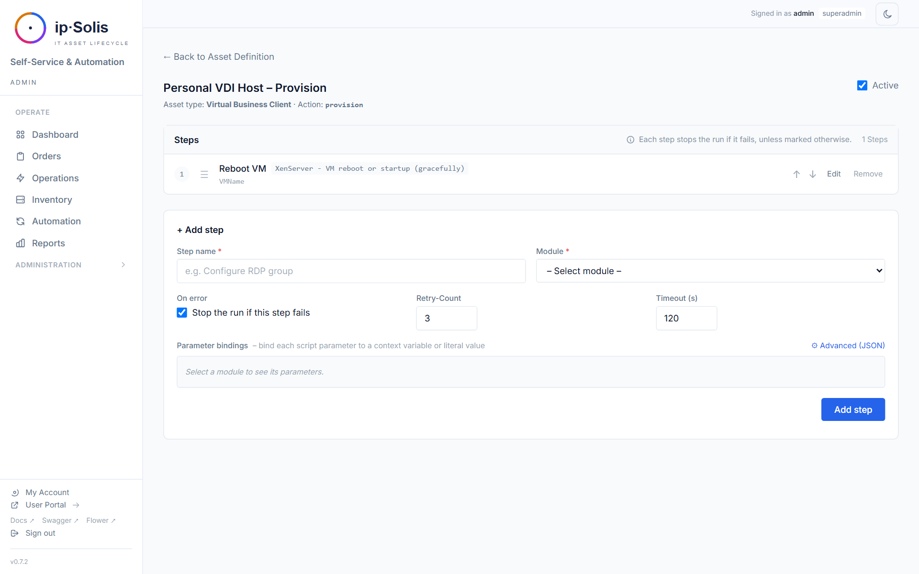Open the Flower link
Screen dimensions: 919x574
[x=101, y=521]
